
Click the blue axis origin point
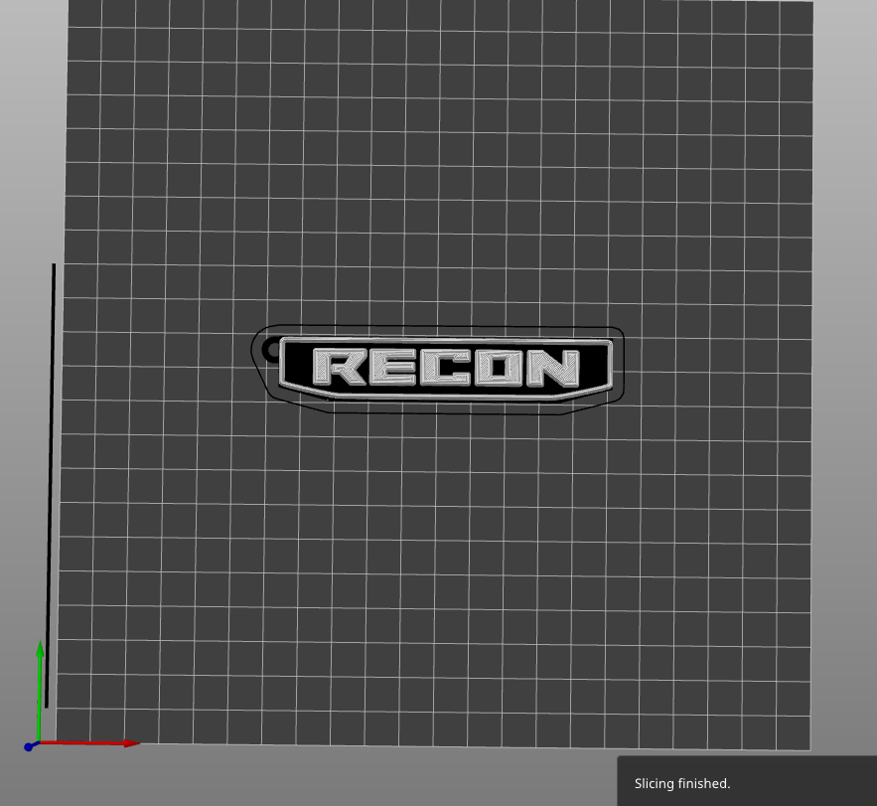pos(29,747)
